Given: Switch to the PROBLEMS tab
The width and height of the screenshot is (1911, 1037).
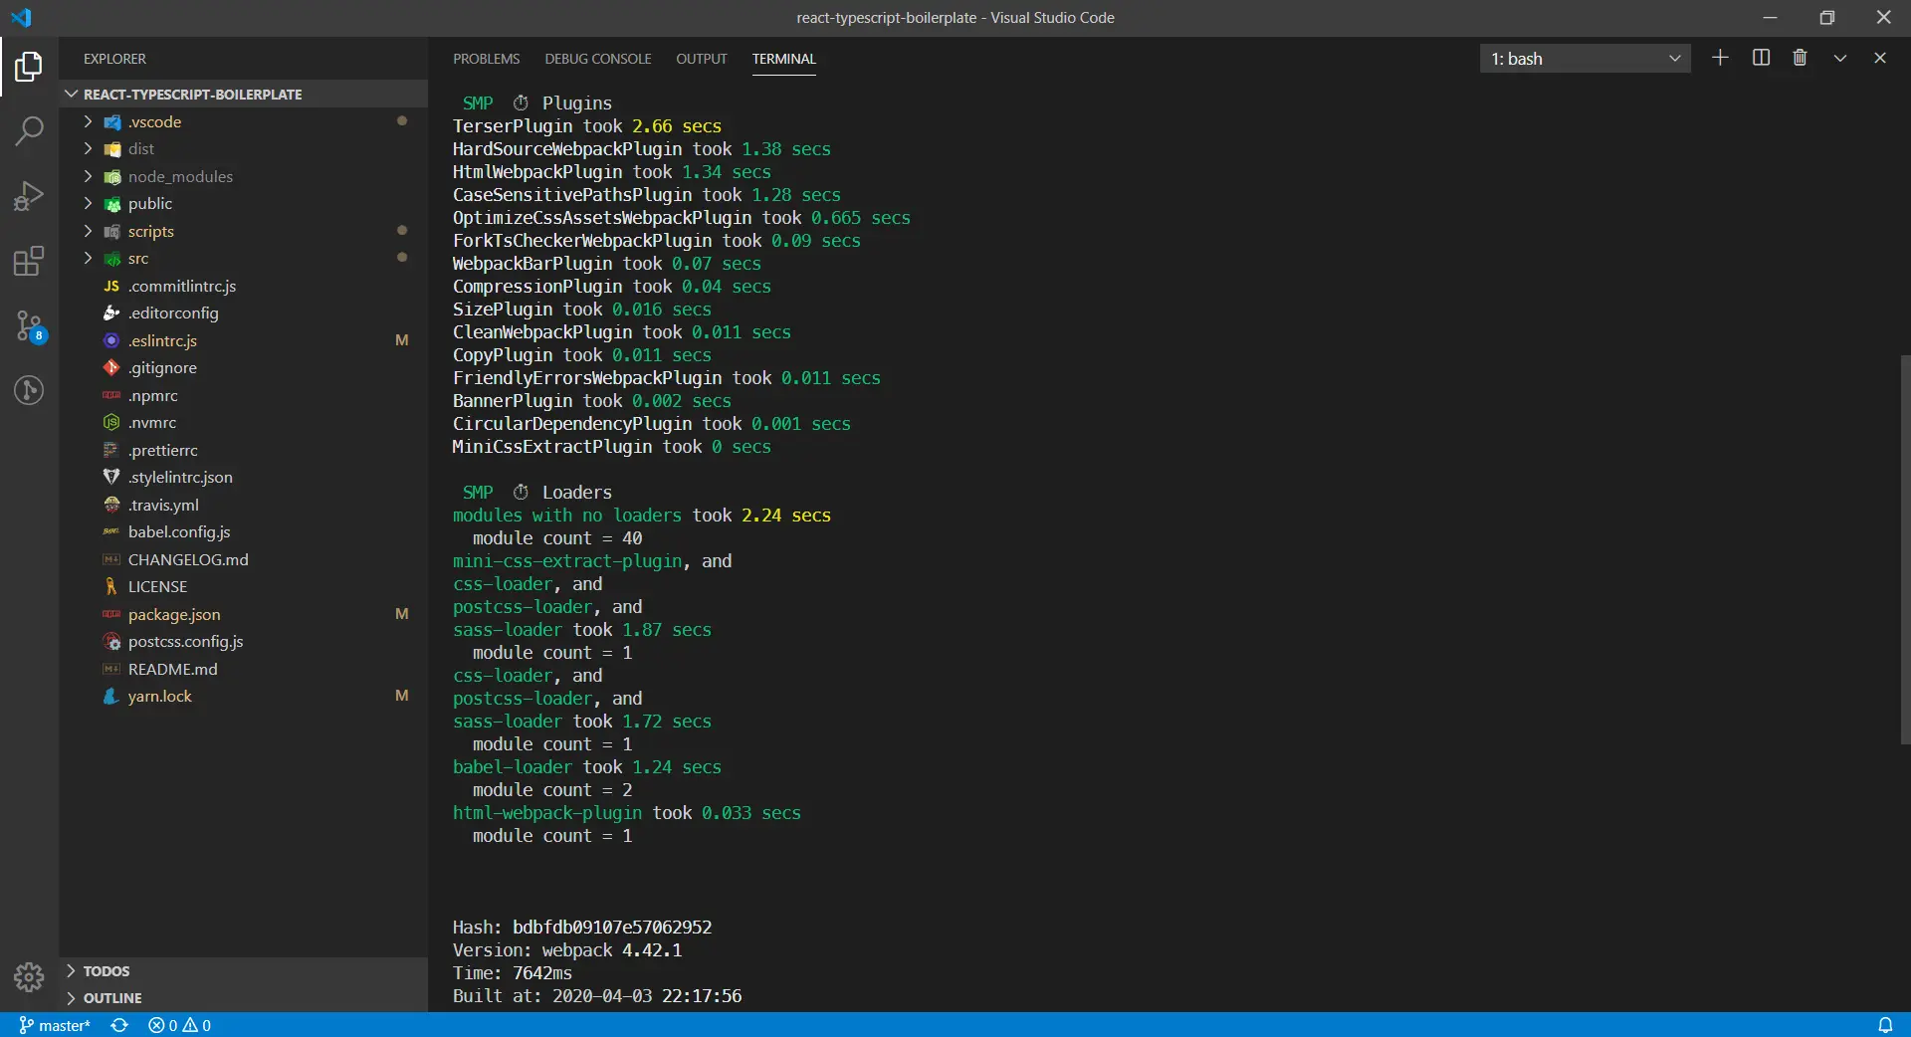Looking at the screenshot, I should (486, 59).
